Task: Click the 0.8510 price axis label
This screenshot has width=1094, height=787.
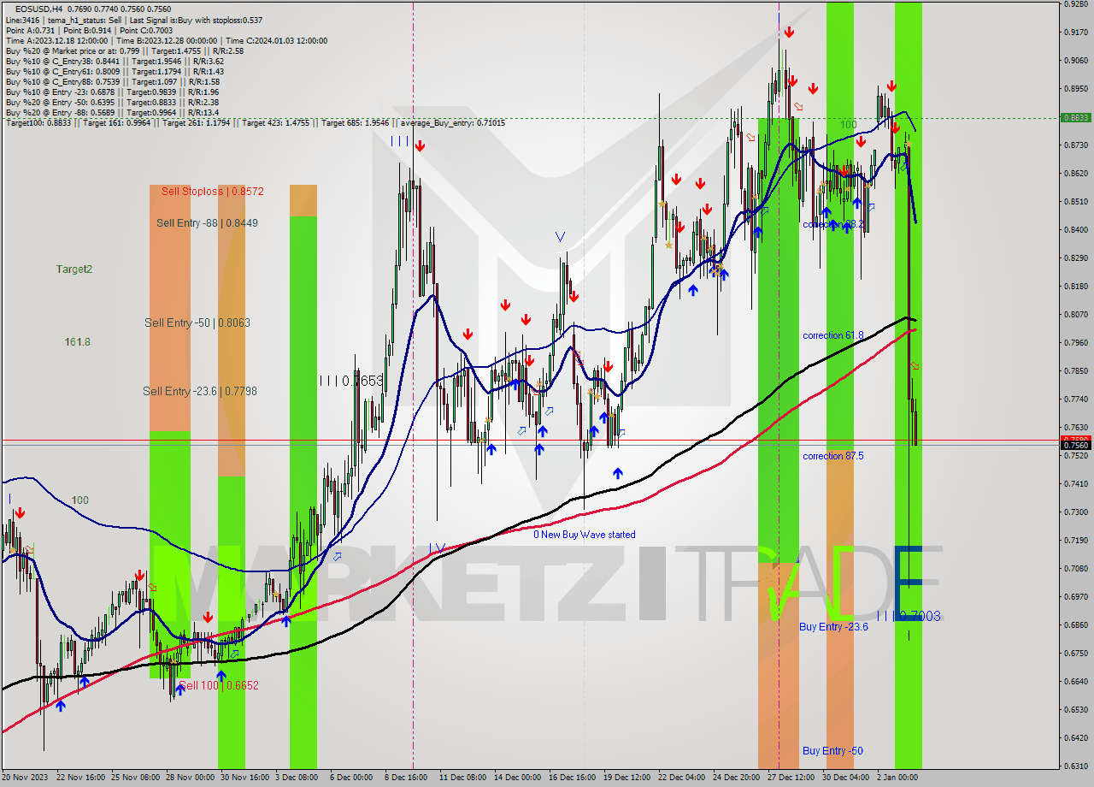Action: coord(1075,202)
